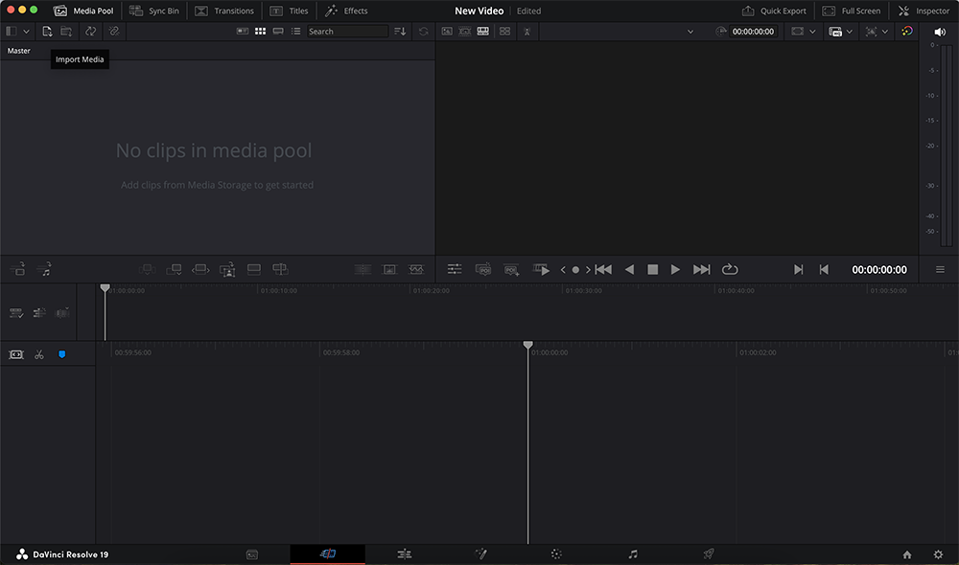The width and height of the screenshot is (959, 565).
Task: Open the Import Media dialog
Action: coord(46,31)
